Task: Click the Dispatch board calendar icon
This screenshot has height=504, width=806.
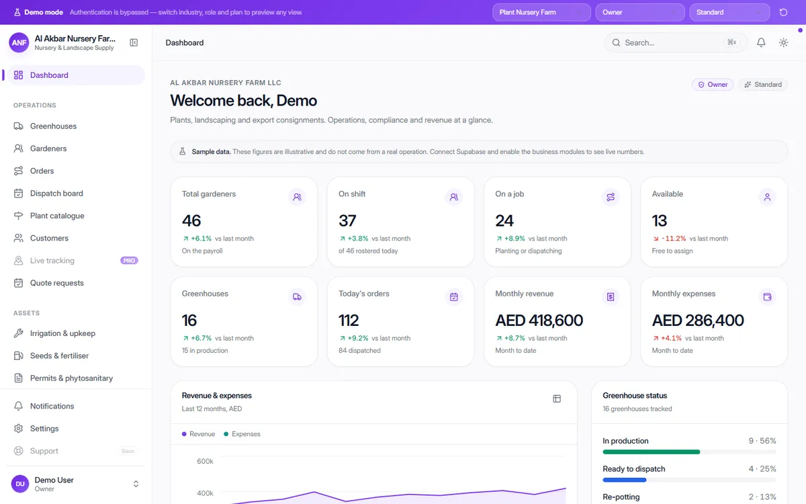Action: (x=18, y=194)
